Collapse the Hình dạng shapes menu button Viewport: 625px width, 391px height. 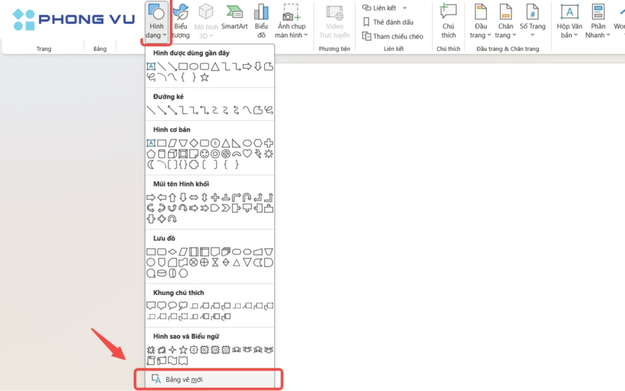pos(157,22)
